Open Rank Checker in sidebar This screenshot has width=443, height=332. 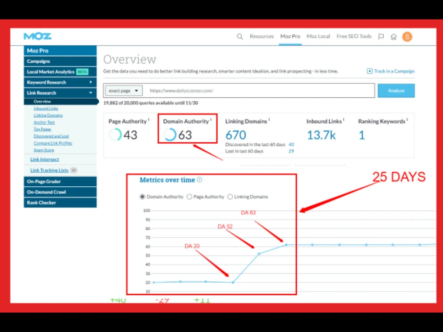click(x=60, y=203)
